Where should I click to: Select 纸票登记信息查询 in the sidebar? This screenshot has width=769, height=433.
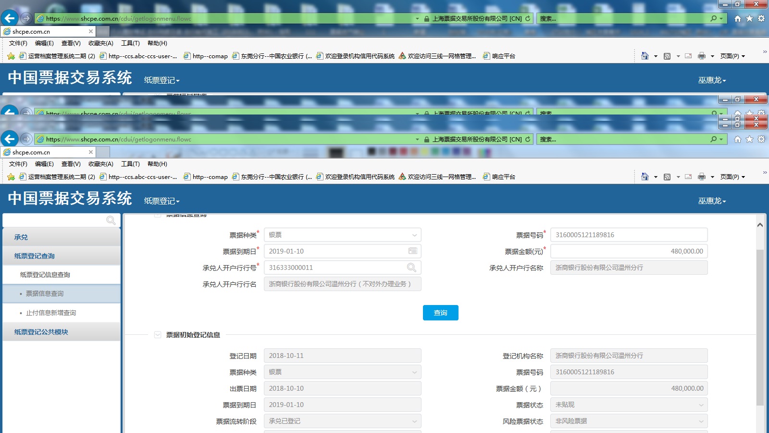(x=45, y=275)
